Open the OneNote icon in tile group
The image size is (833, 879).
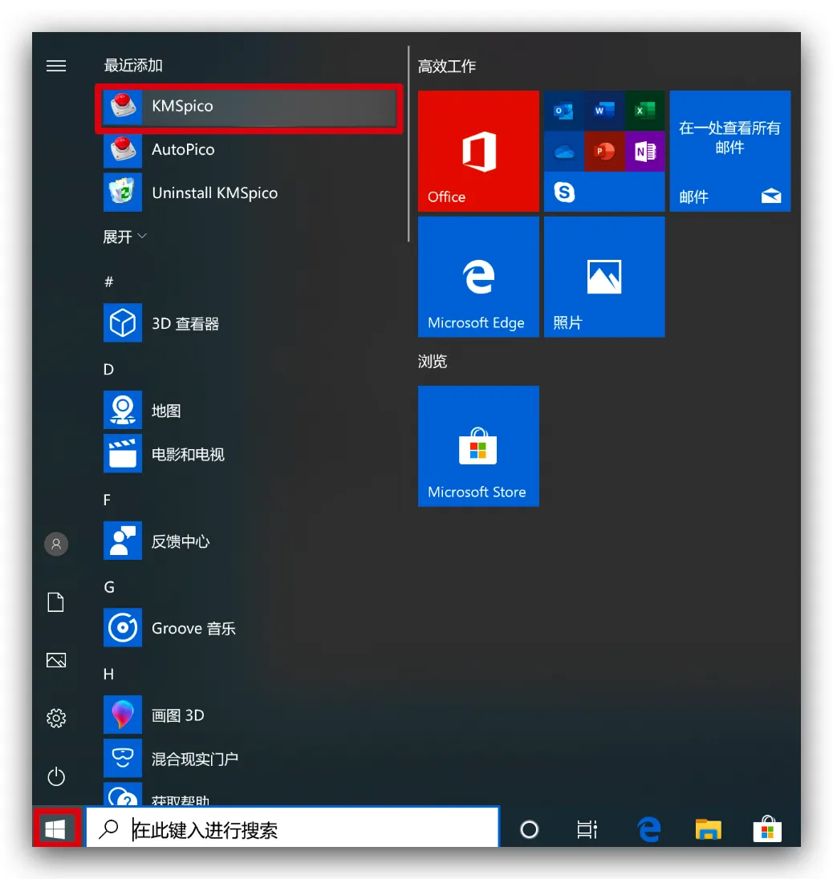(x=644, y=152)
